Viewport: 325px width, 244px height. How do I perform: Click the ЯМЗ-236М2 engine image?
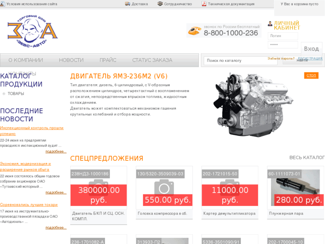(253, 104)
